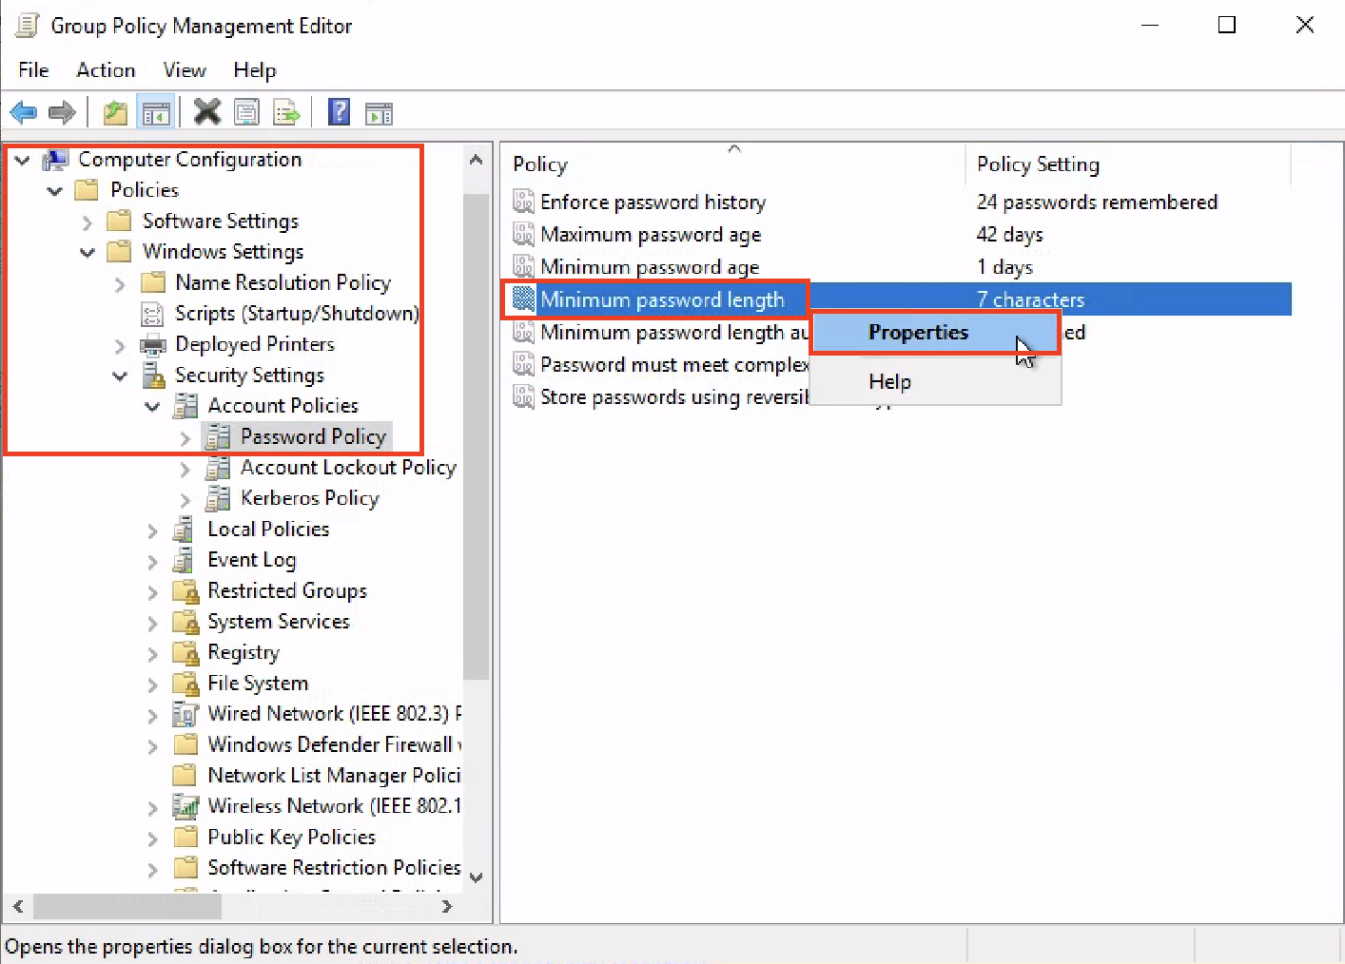This screenshot has width=1345, height=964.
Task: Click the tree horizontal scrollbar left arrow
Action: point(18,907)
